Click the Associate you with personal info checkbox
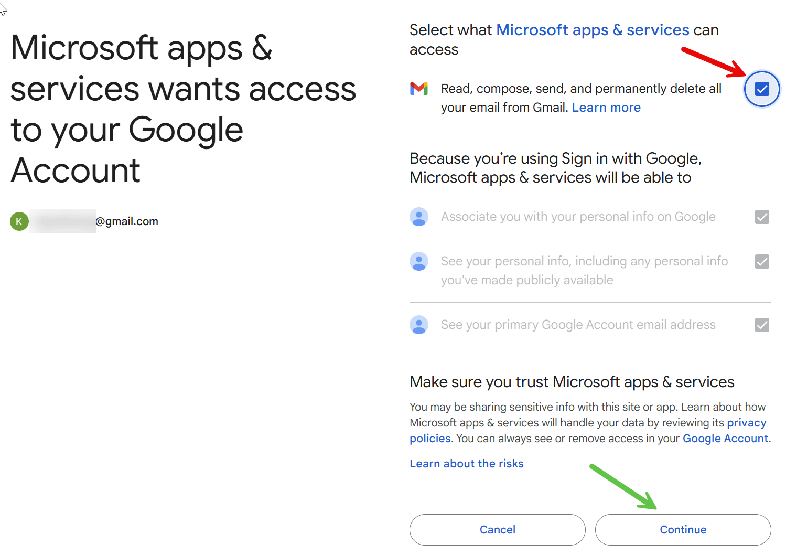Viewport: 786px width, 555px height. tap(762, 217)
